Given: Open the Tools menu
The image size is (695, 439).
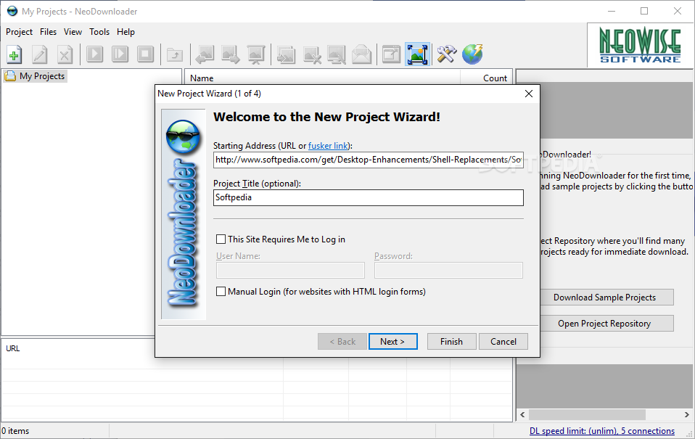Looking at the screenshot, I should (x=99, y=32).
